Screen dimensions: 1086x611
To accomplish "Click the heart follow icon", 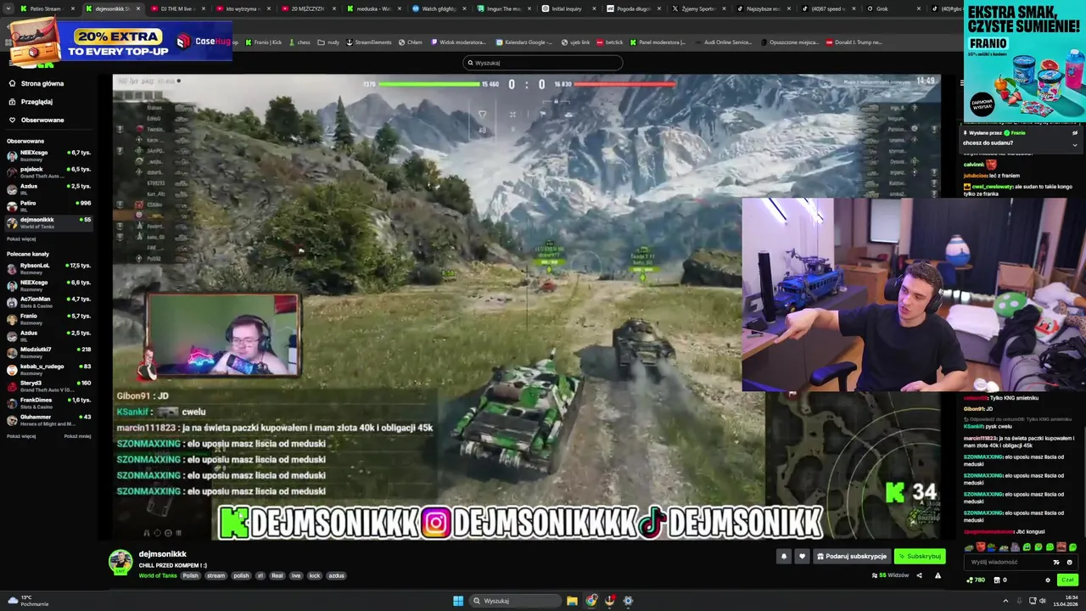I will (x=802, y=557).
